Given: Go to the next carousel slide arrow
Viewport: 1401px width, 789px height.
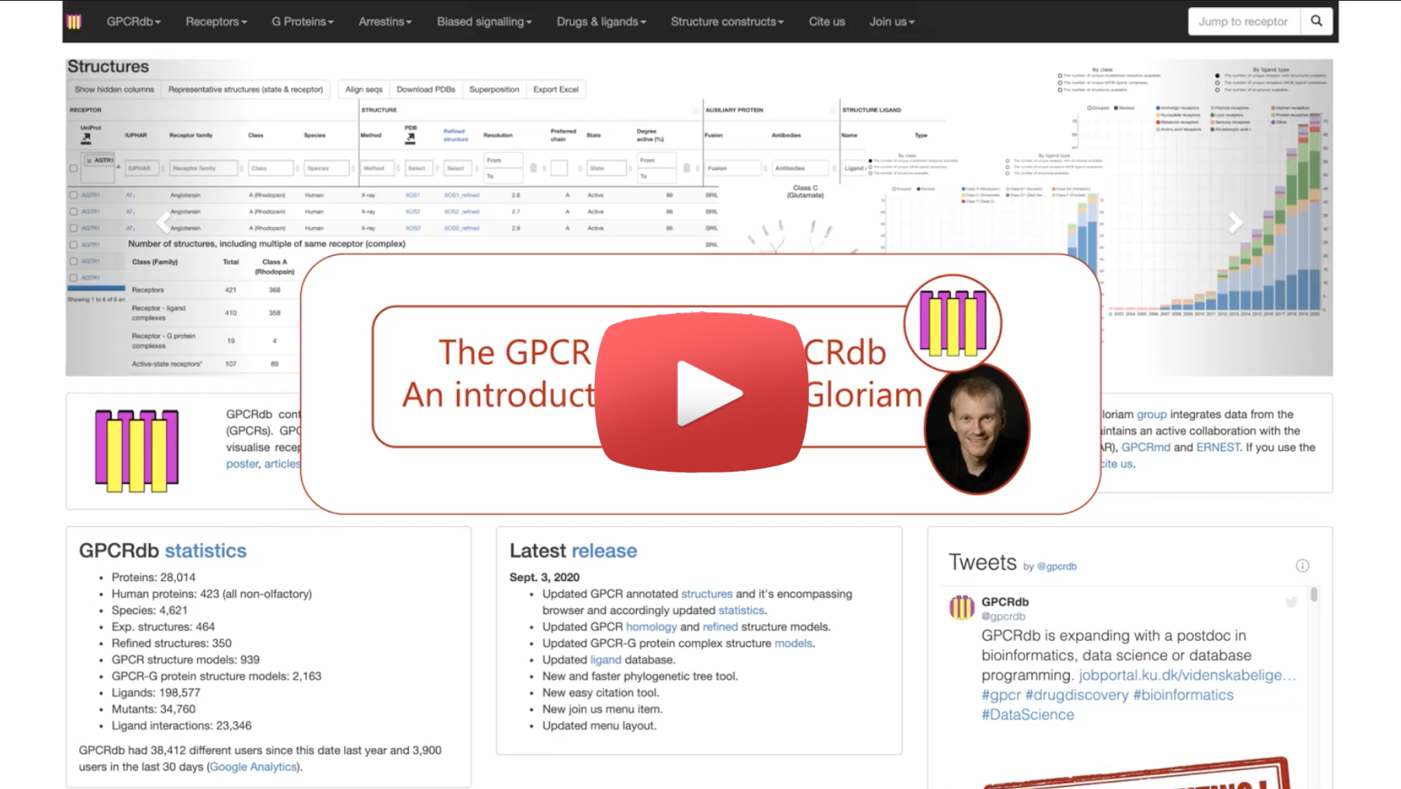Looking at the screenshot, I should [1235, 223].
